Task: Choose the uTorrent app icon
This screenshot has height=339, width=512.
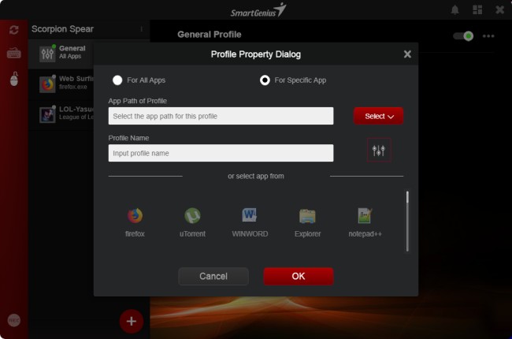Action: [191, 215]
